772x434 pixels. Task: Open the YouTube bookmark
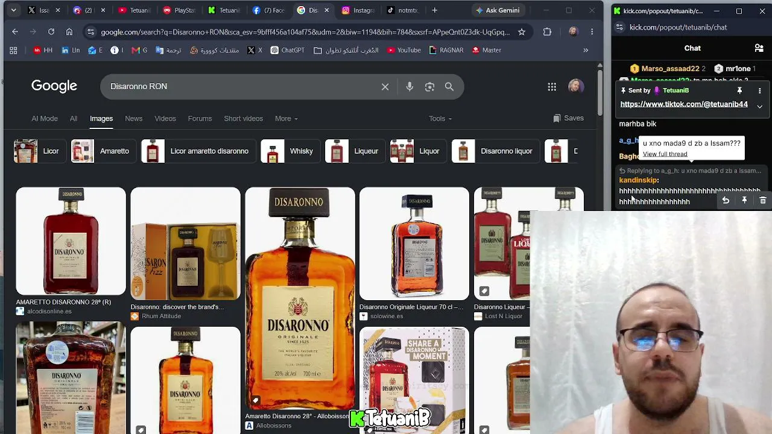pos(403,50)
